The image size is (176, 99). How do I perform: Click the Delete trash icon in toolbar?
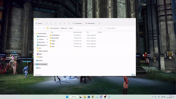69,23
